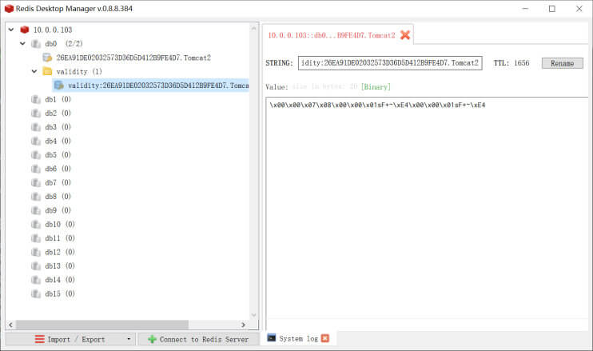Click the Rename button
Viewport: 593px width, 351px height.
tap(563, 63)
